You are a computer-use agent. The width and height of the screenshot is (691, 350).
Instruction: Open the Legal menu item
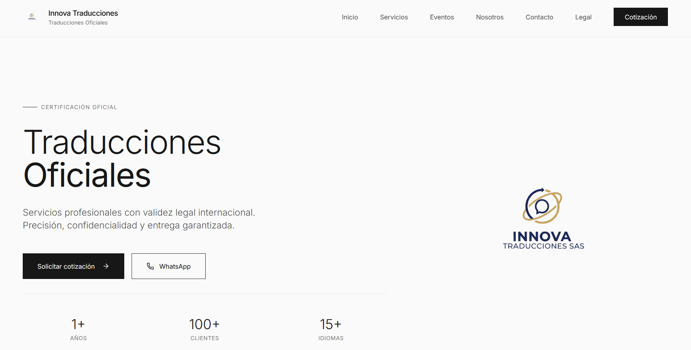(583, 17)
